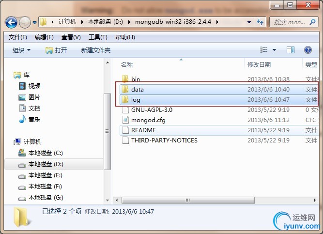Refresh the folder with the refresh icon
323x234 pixels.
[260, 22]
